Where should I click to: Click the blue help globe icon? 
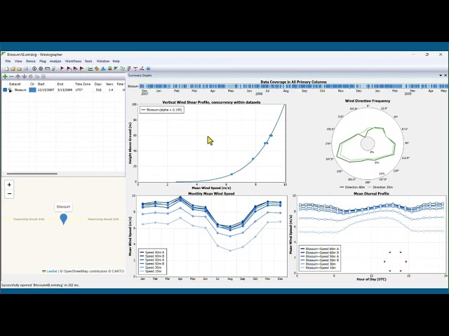click(148, 69)
